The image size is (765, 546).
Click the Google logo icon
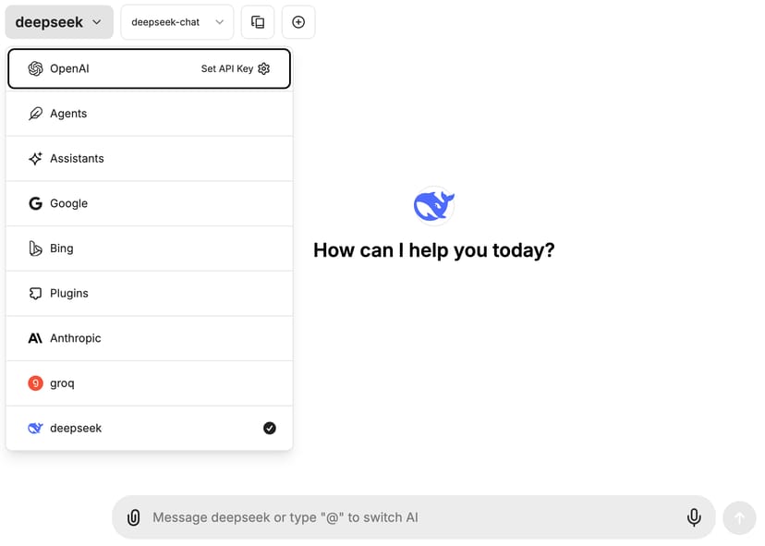[x=35, y=203]
